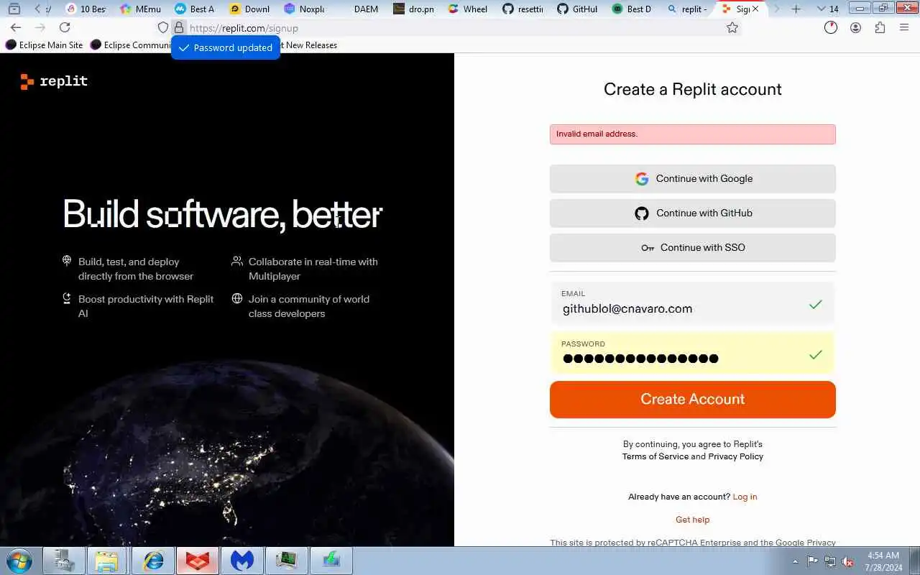Click the Email input field
Image resolution: width=920 pixels, height=575 pixels.
pos(692,303)
